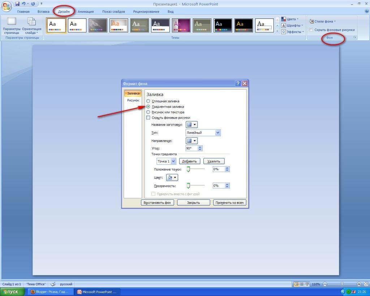Switch to the Вставка ribbon tab
370x296 pixels.
[x=43, y=12]
